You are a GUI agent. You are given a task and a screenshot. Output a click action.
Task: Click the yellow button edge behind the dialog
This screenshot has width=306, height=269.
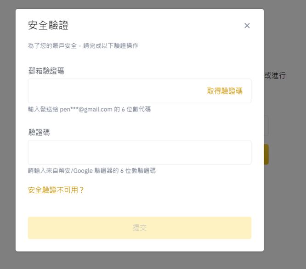point(266,154)
